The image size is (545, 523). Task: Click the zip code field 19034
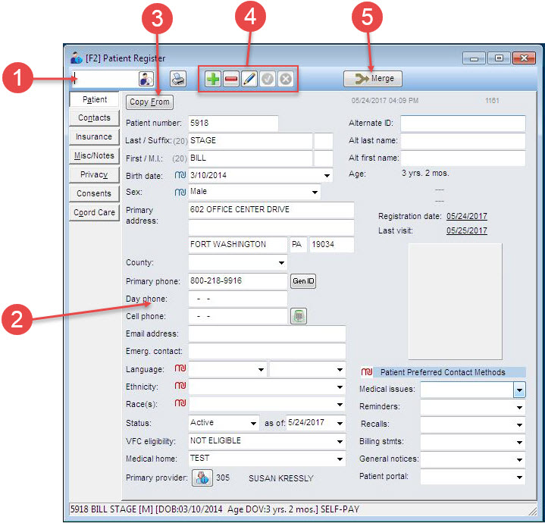point(331,245)
